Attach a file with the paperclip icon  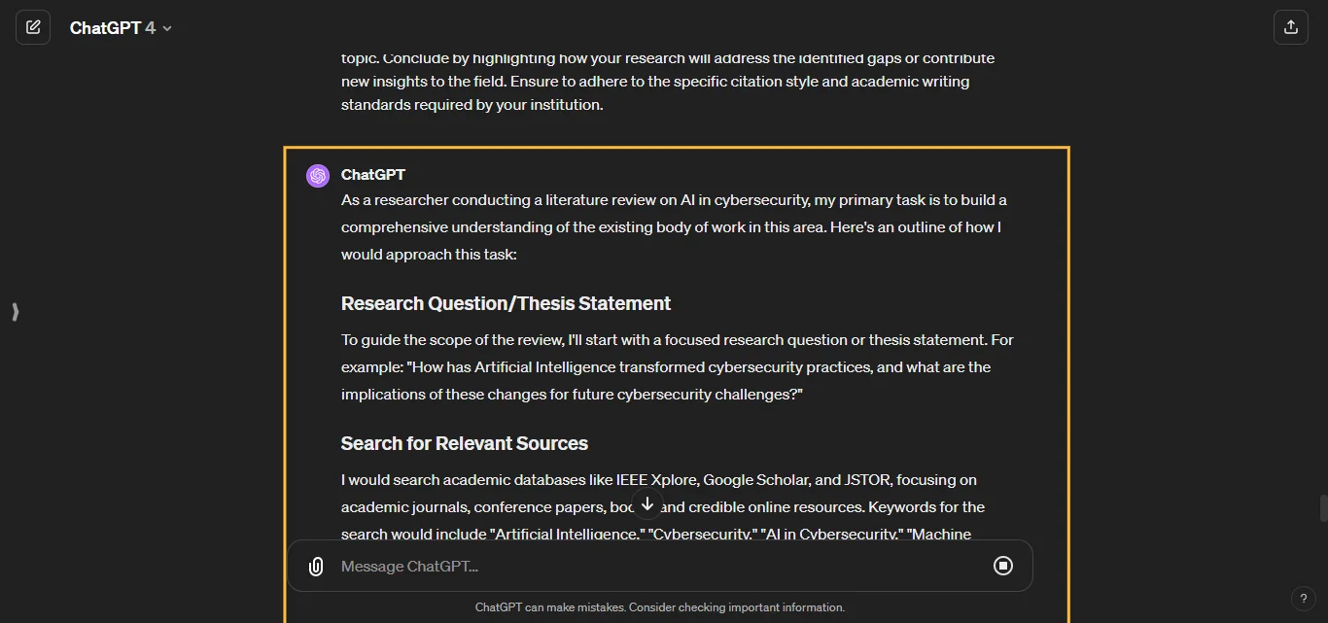(x=316, y=567)
